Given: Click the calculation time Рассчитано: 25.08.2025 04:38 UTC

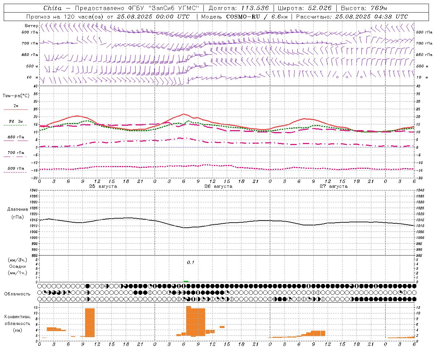Looking at the screenshot, I should [x=352, y=17].
